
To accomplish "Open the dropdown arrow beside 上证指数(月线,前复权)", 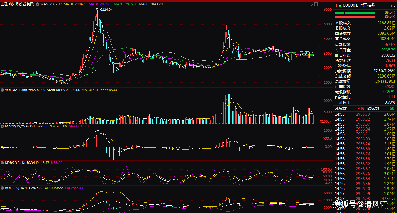I will tap(37, 4).
